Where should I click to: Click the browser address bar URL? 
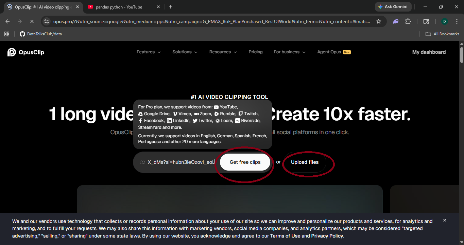point(212,21)
